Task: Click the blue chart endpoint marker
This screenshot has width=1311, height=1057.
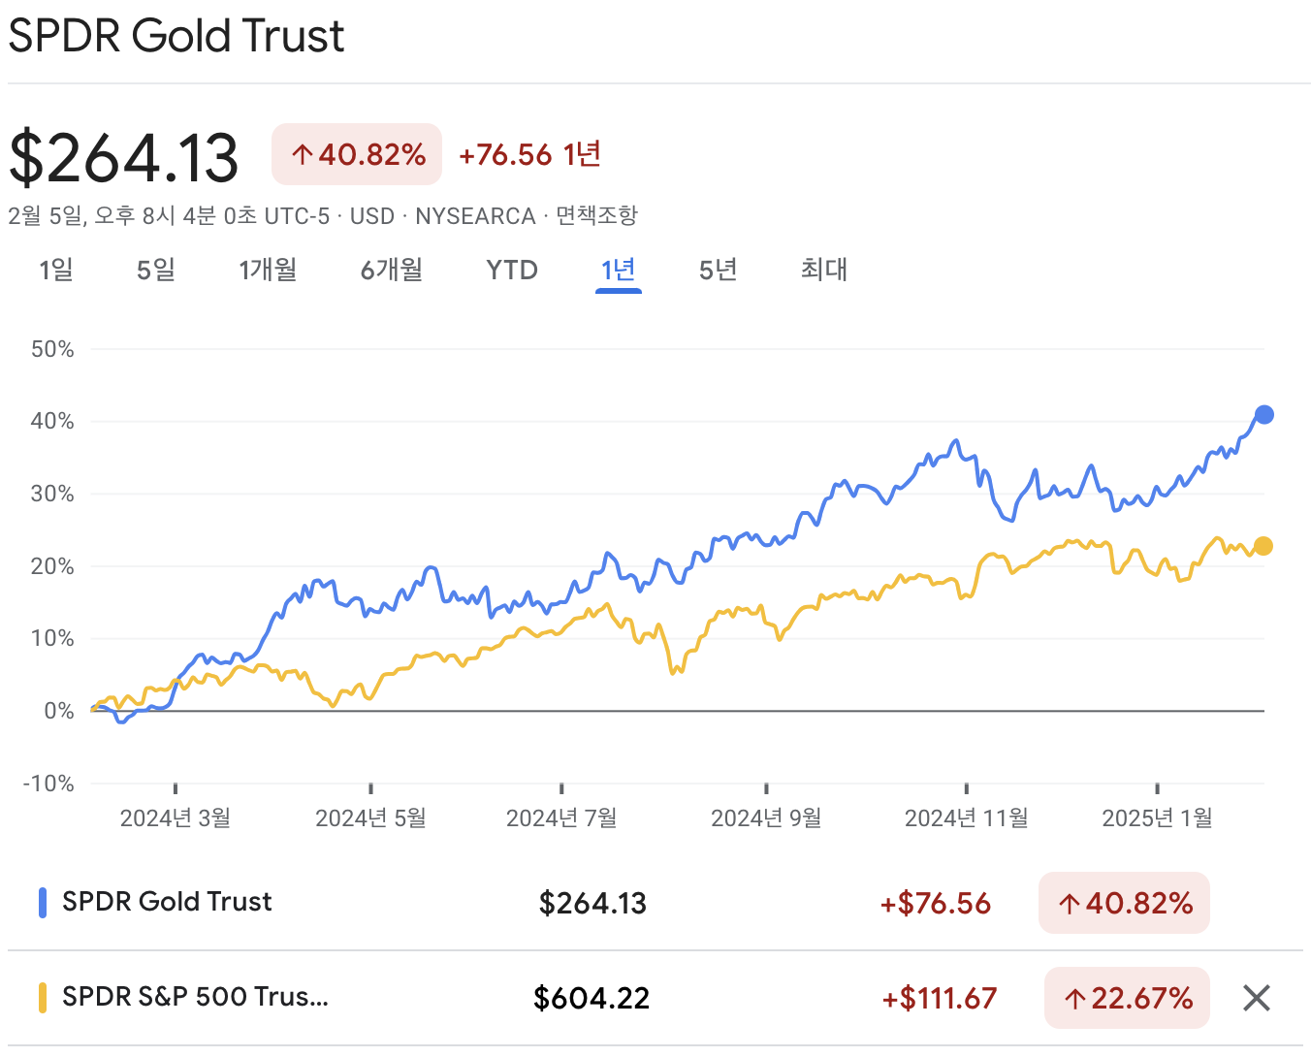Action: tap(1263, 414)
